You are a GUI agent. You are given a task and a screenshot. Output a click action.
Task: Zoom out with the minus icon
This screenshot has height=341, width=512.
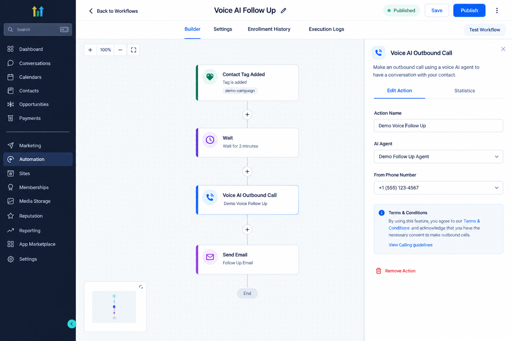tap(120, 50)
